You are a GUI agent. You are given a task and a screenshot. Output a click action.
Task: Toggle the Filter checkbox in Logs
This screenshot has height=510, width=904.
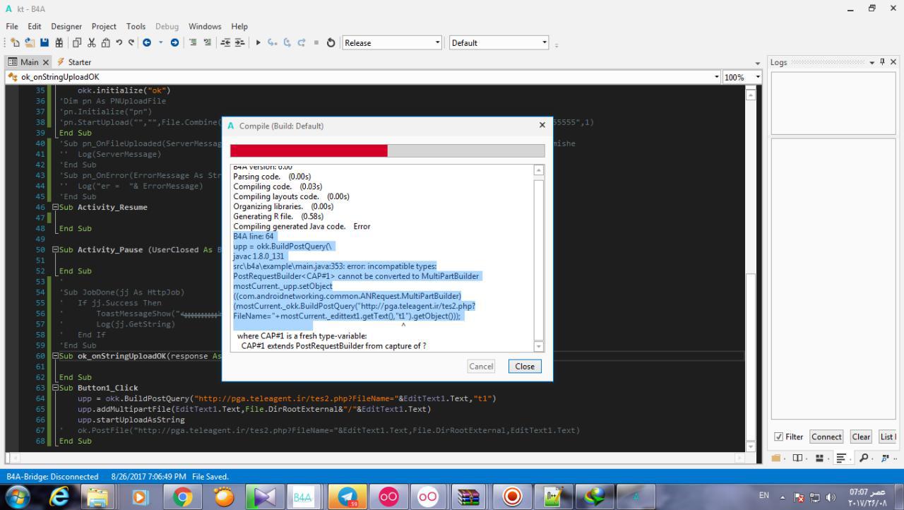tap(778, 437)
